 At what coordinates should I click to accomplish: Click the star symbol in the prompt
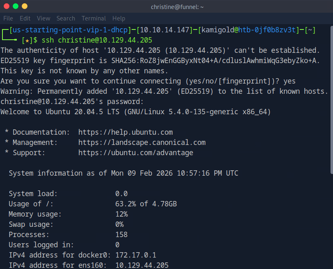point(27,40)
